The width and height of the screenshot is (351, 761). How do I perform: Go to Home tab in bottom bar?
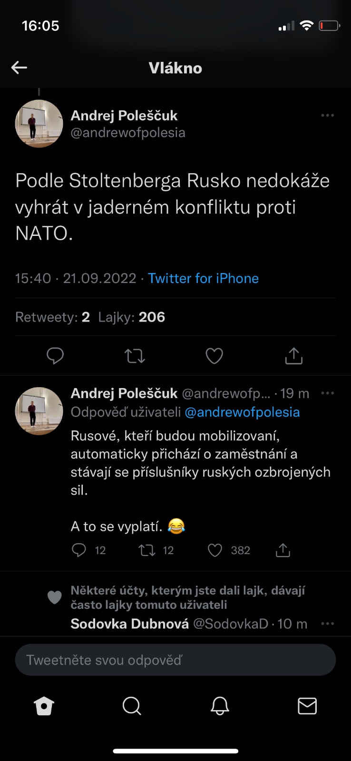(x=44, y=706)
